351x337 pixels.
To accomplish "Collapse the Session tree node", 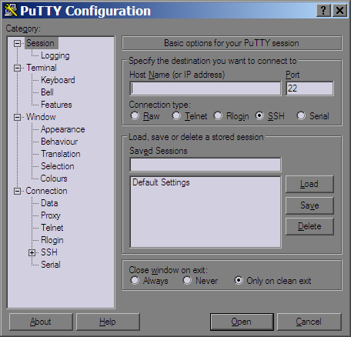I will tap(17, 43).
